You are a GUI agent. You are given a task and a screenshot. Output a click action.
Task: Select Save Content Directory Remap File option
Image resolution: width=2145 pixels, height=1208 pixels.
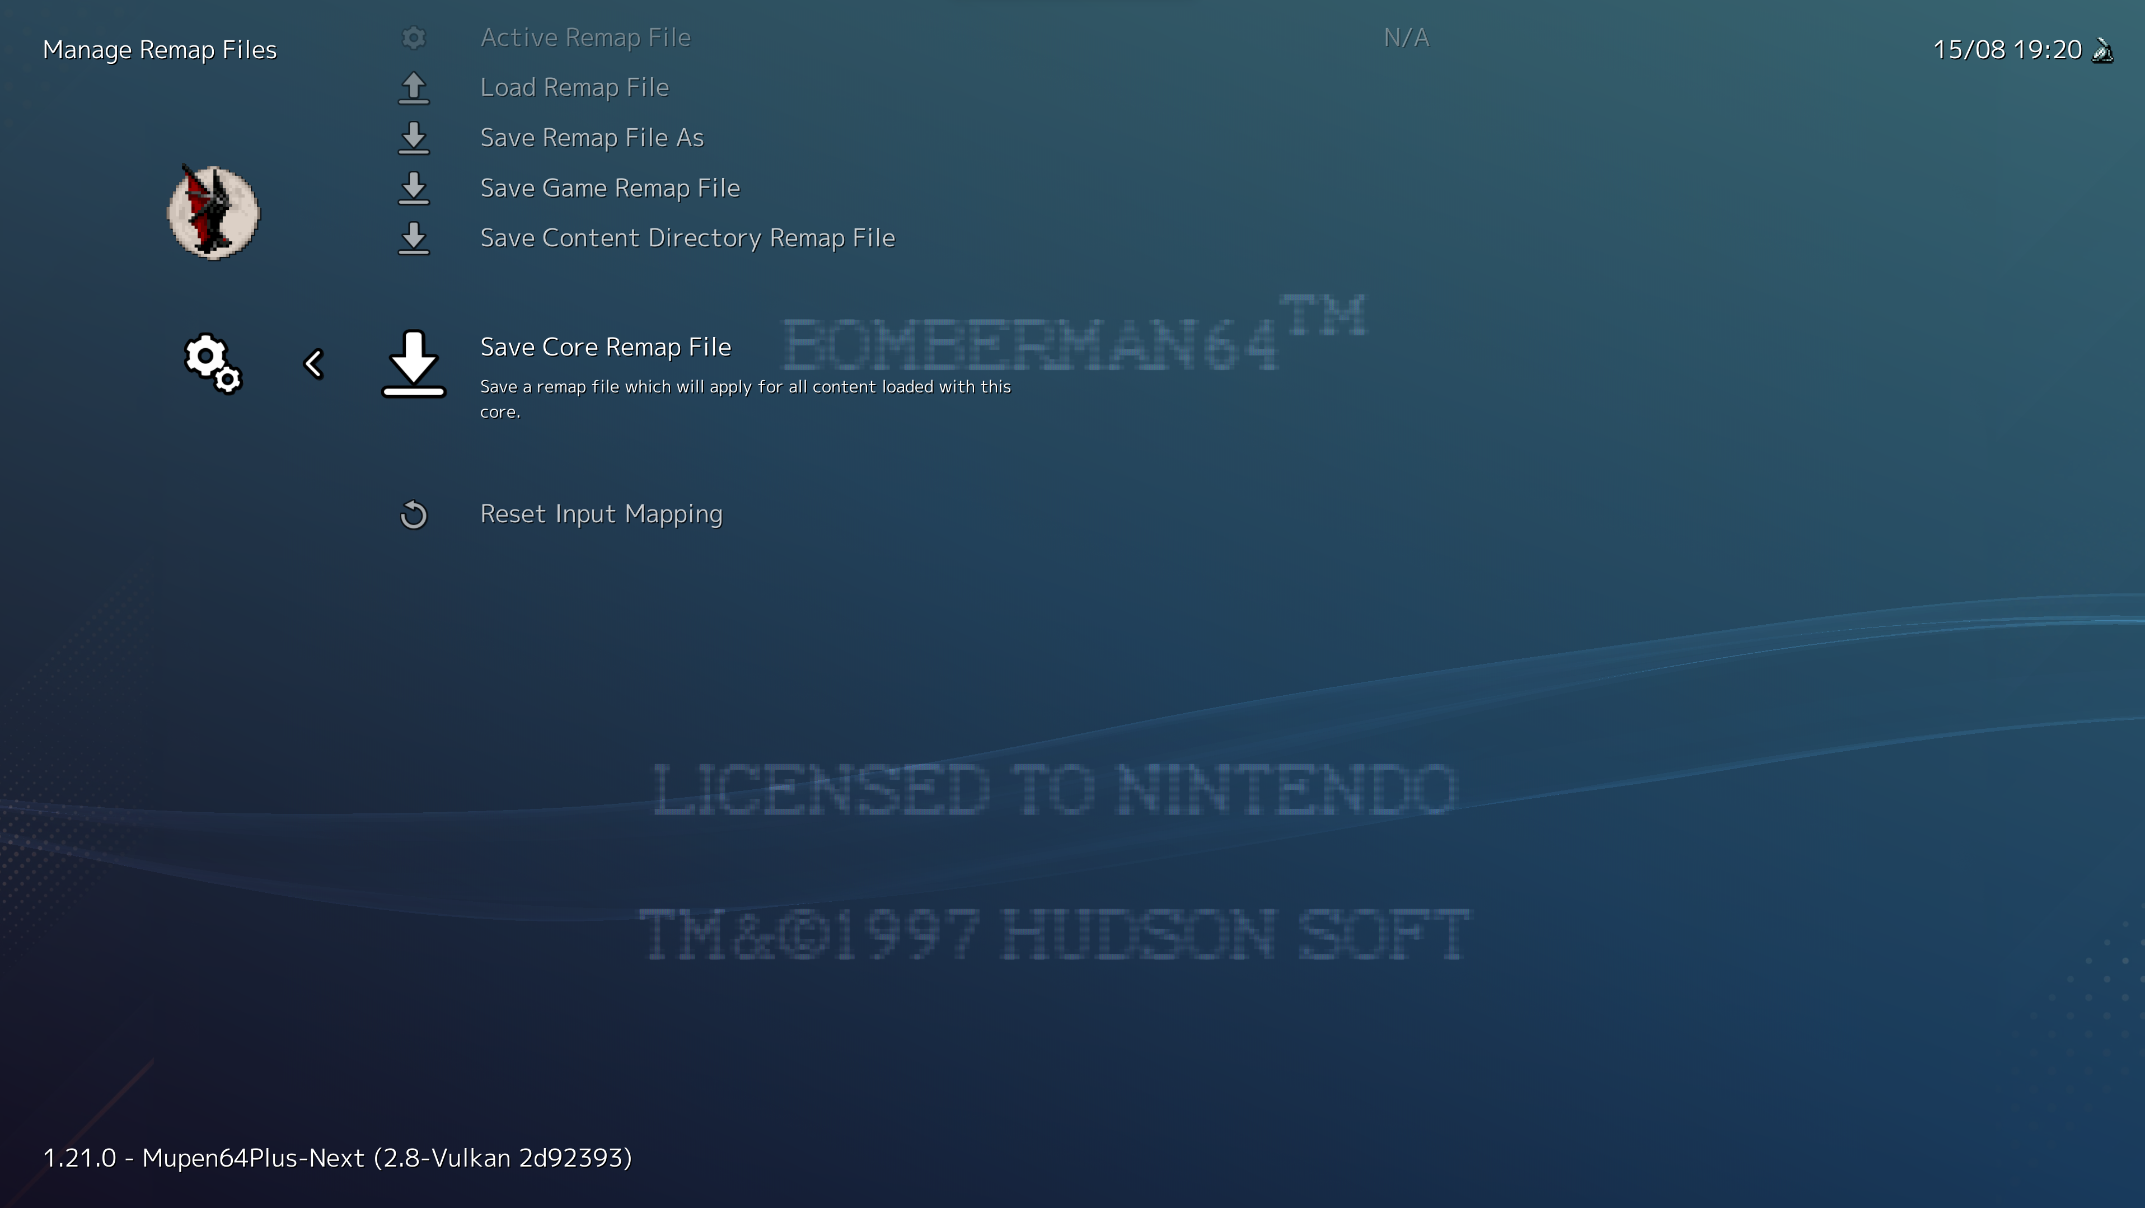click(x=687, y=238)
